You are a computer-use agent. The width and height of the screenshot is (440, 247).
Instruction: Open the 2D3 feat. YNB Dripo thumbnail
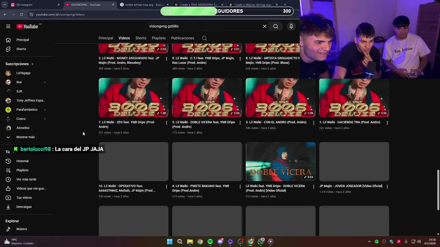133,98
